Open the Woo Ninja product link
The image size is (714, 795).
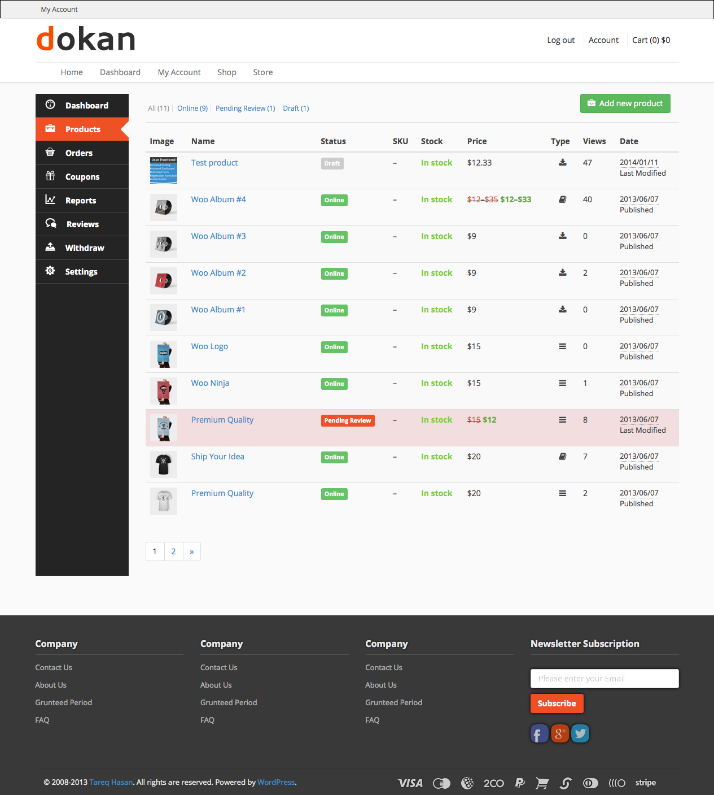pos(210,383)
